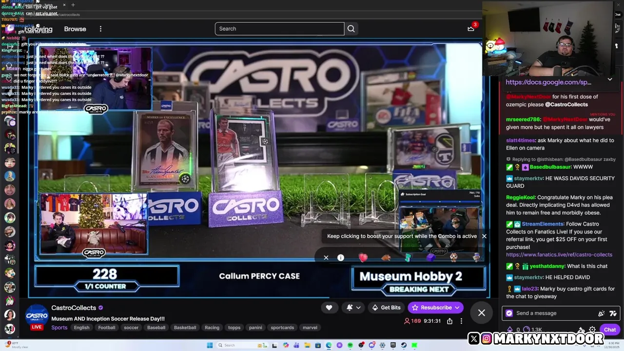Open the docs.google.com link in chat
The height and width of the screenshot is (351, 624).
tap(548, 82)
